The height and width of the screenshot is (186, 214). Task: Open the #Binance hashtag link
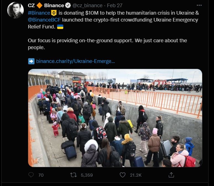[x=39, y=13]
